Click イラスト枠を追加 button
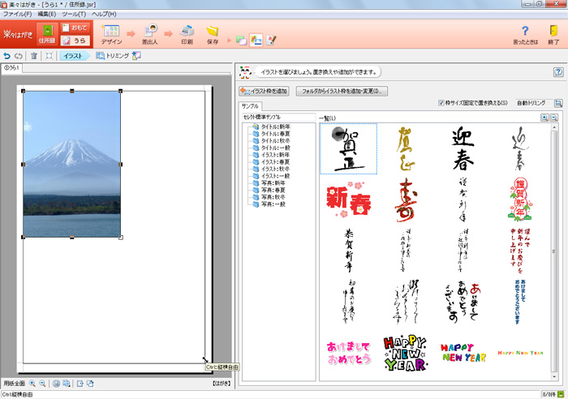The image size is (568, 399). 265,91
